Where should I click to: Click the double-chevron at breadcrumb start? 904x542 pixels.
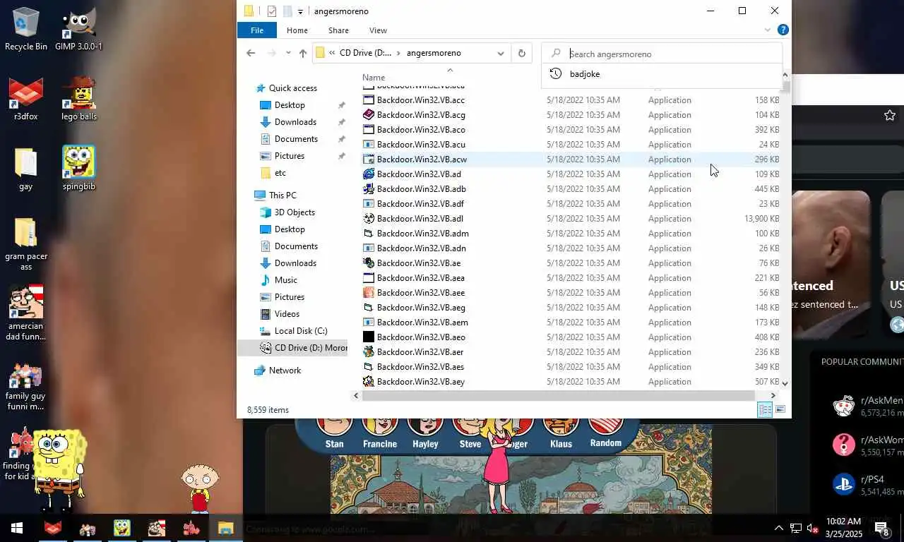(332, 53)
